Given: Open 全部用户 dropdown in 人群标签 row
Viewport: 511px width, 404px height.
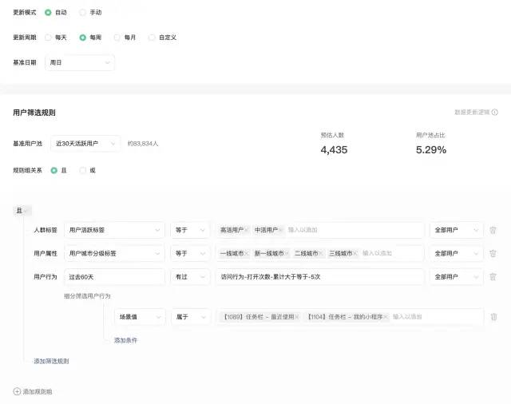Looking at the screenshot, I should (456, 230).
